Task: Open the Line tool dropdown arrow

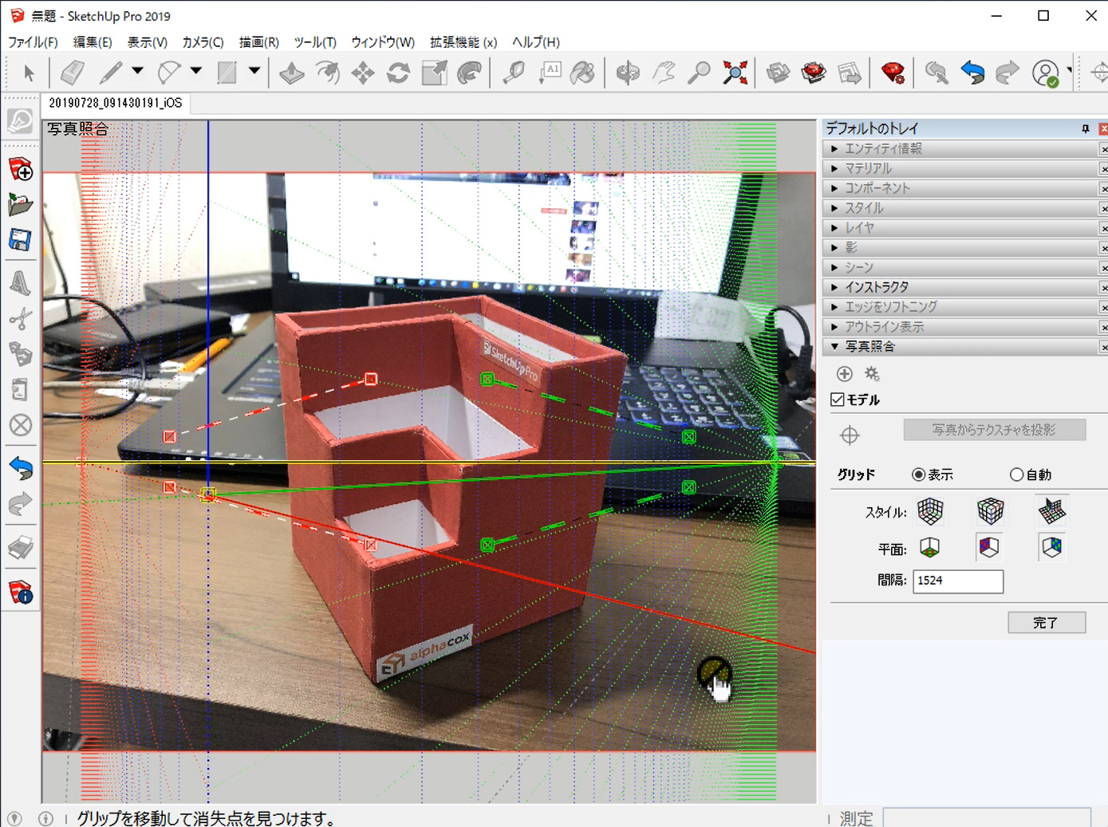Action: coord(137,71)
